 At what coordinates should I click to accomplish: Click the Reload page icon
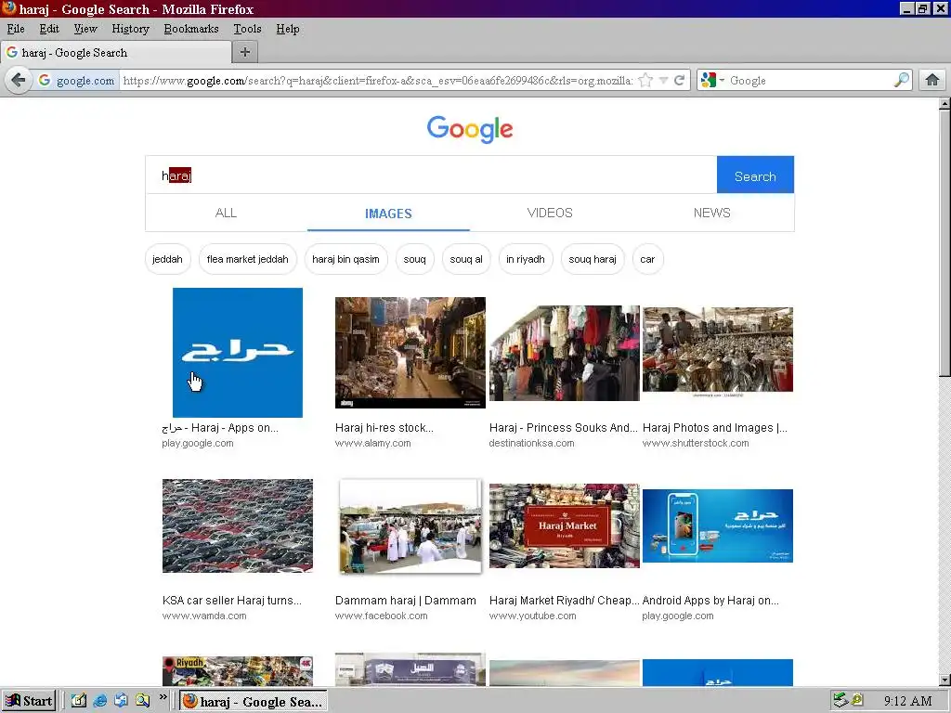click(680, 80)
